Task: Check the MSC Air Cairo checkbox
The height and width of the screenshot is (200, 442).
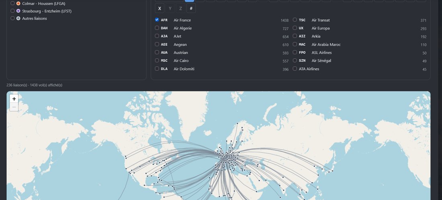Action: tap(157, 61)
